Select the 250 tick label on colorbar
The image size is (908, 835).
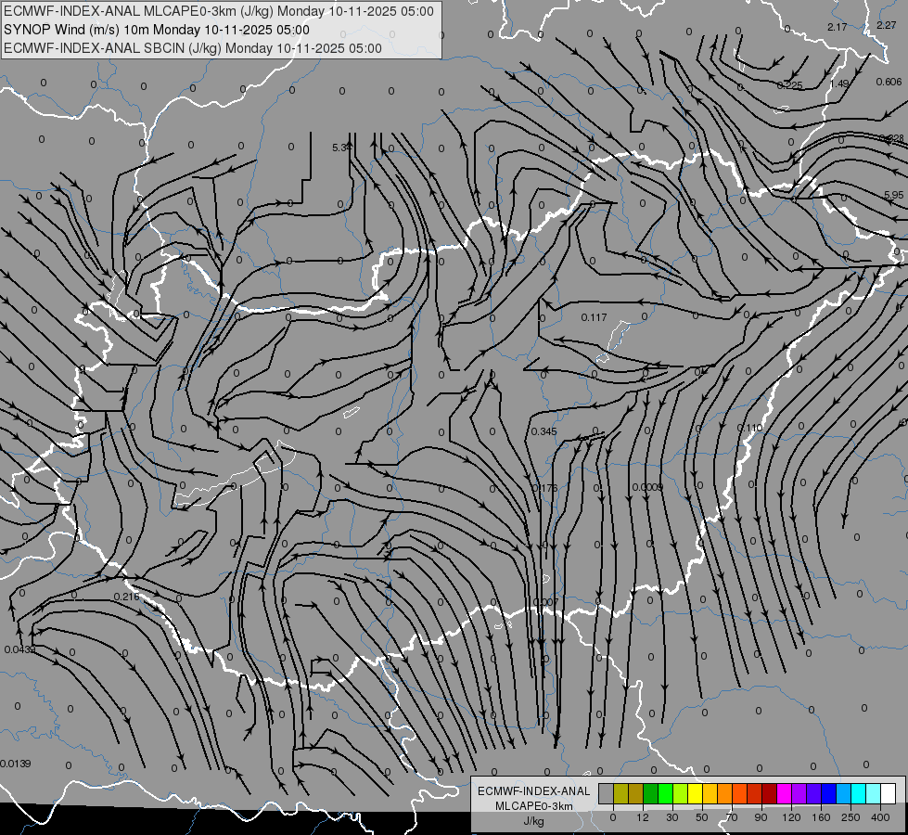(850, 817)
